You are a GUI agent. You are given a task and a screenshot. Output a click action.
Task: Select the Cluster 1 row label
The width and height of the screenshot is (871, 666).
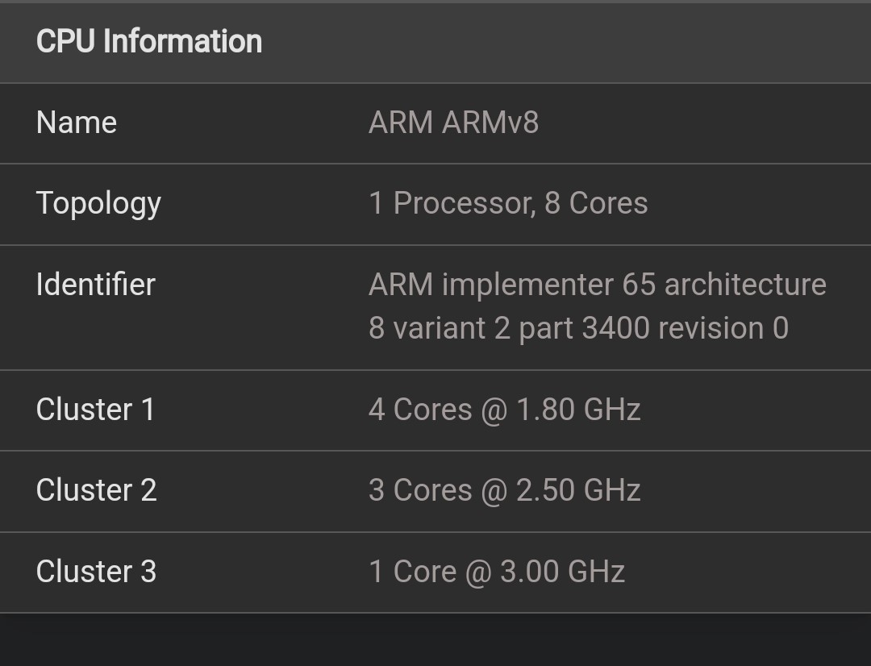[95, 410]
